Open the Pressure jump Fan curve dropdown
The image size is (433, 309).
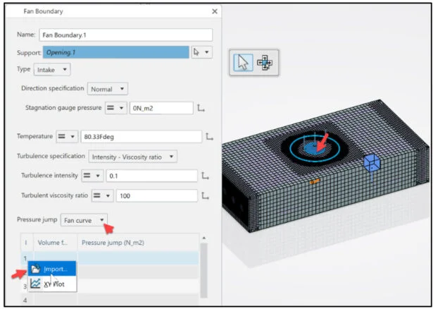tap(84, 220)
